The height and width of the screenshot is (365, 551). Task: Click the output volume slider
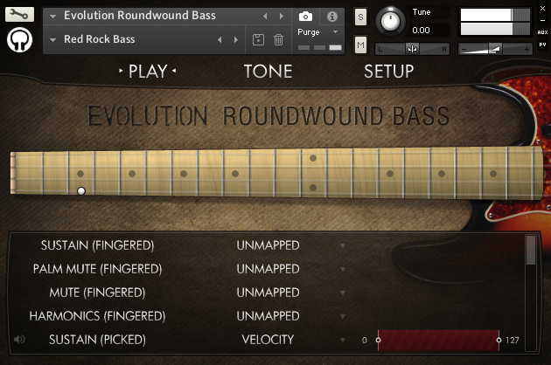click(495, 49)
